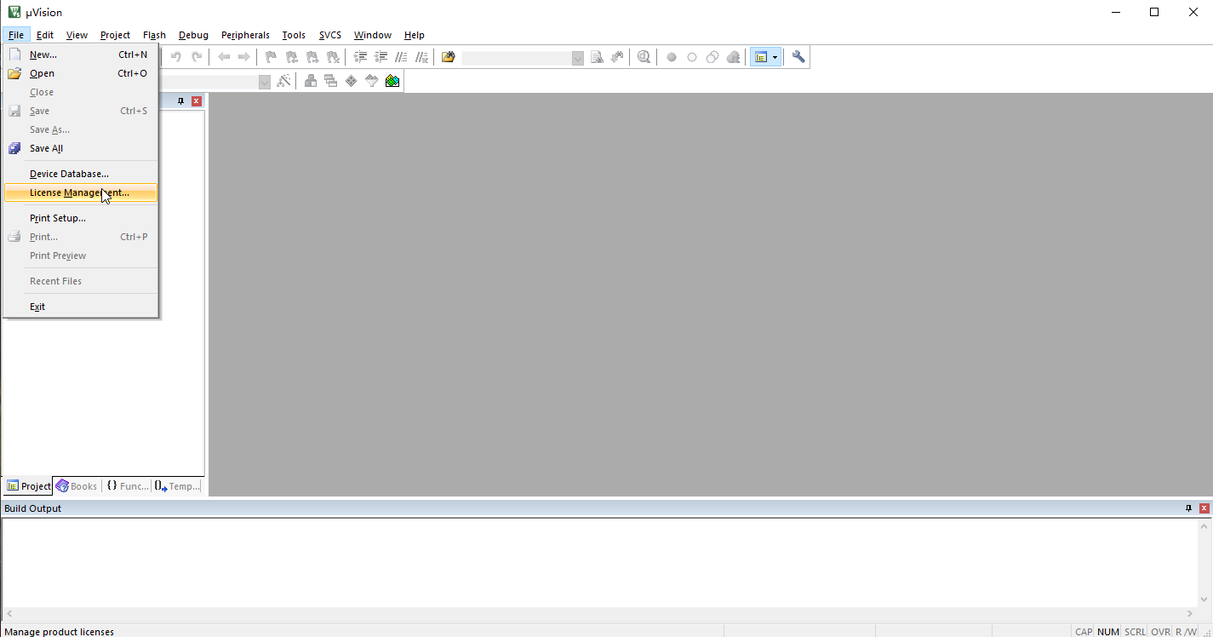This screenshot has width=1213, height=637.
Task: Toggle bookmark using the first flag icon
Action: click(x=272, y=57)
